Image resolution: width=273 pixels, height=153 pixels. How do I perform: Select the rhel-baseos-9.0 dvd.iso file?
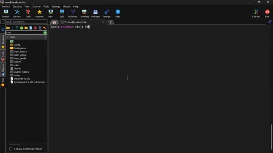(x=28, y=82)
